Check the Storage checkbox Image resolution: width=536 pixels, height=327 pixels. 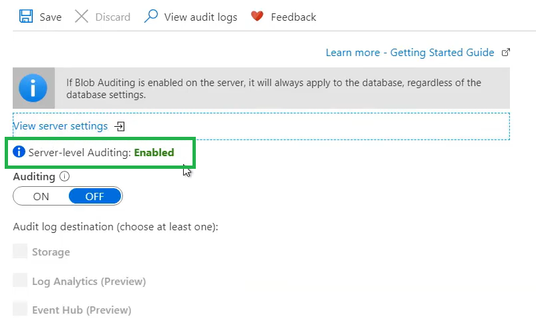[x=21, y=252]
